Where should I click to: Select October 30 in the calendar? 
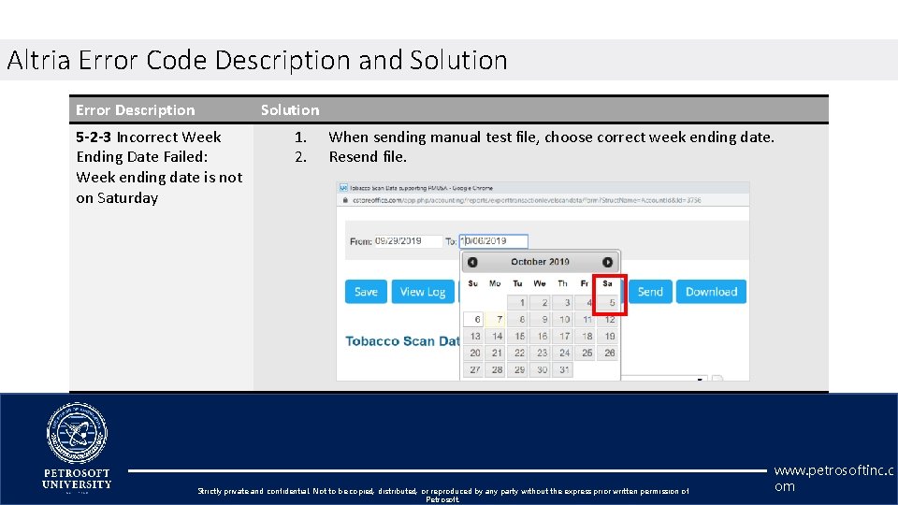pyautogui.click(x=541, y=370)
